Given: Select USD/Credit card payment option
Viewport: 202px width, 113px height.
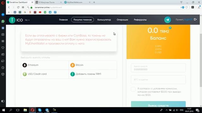Looking at the screenshot, I should pyautogui.click(x=45, y=74).
